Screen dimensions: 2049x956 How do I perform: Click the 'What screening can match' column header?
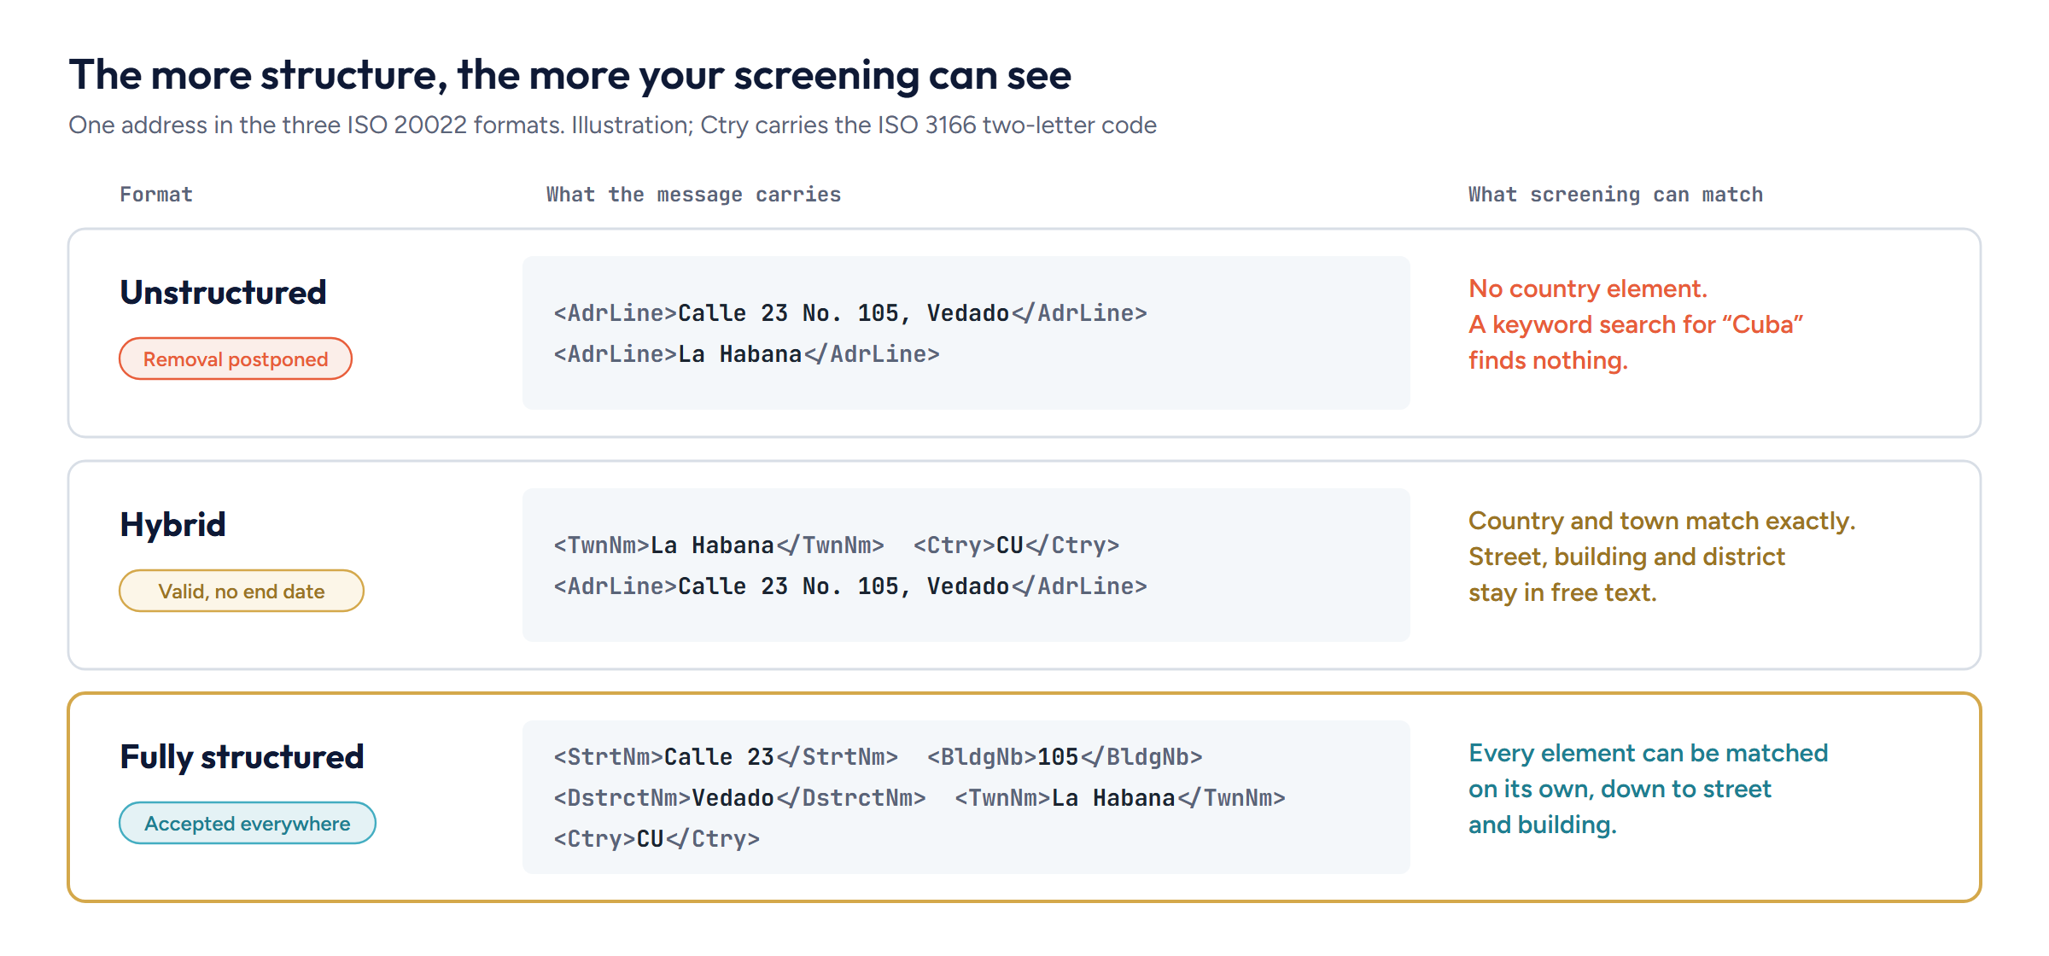1615,195
